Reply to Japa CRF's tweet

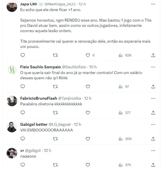click(23, 55)
